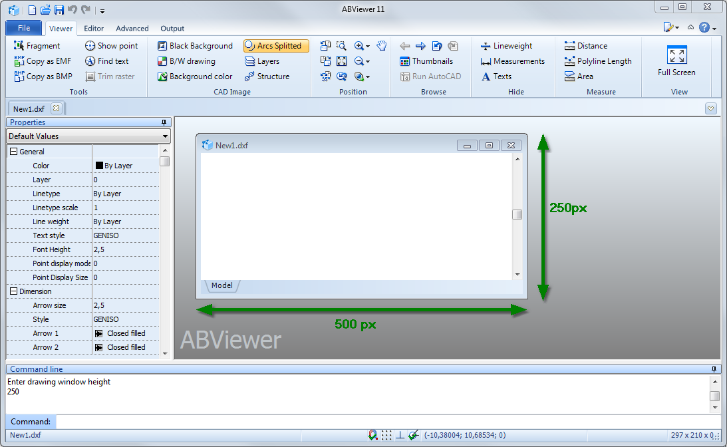
Task: Maximize the inner New1.dxf window
Action: click(489, 145)
